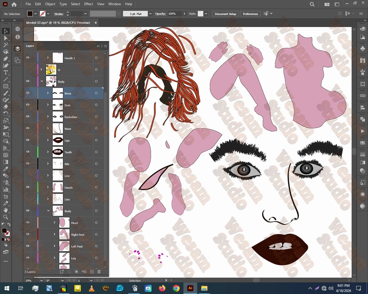This screenshot has width=368, height=294.
Task: Open the View menu
Action: click(x=101, y=4)
